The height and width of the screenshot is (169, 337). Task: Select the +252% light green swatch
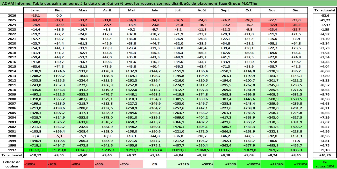click(178, 164)
